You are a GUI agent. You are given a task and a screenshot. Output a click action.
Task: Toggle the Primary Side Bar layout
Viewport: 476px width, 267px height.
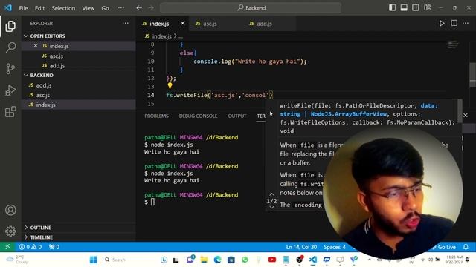coord(392,8)
